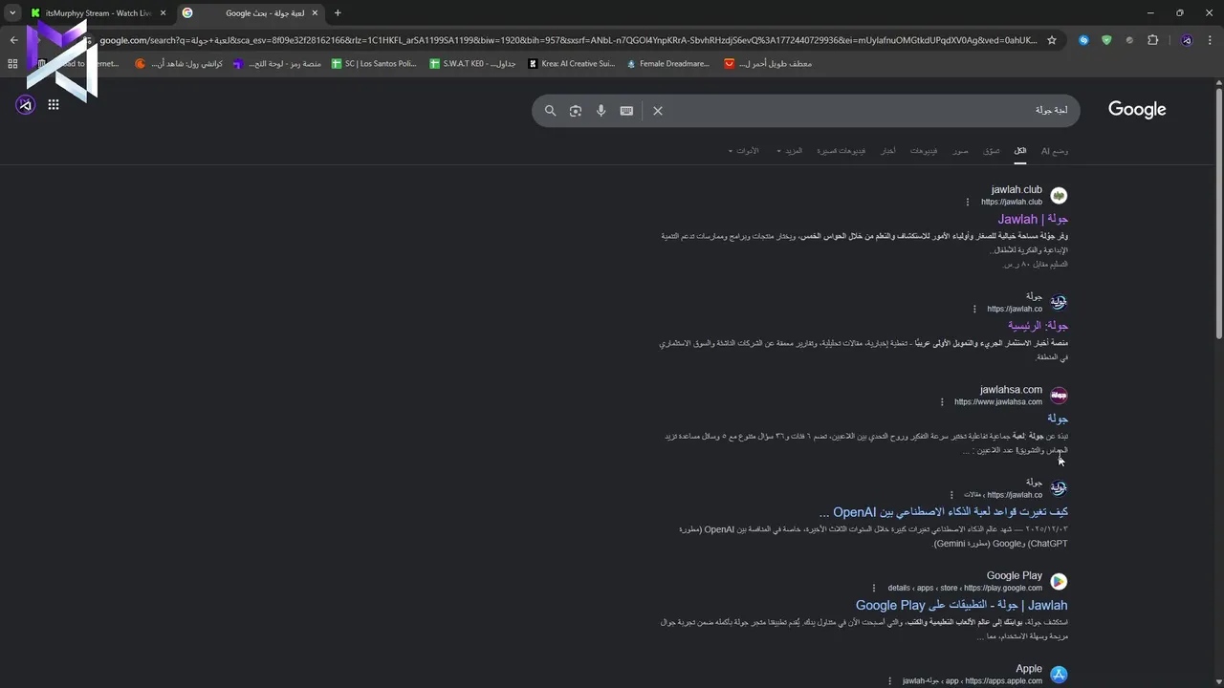Open the Female Dreadmare... bookmark
This screenshot has width=1224, height=688.
(668, 64)
